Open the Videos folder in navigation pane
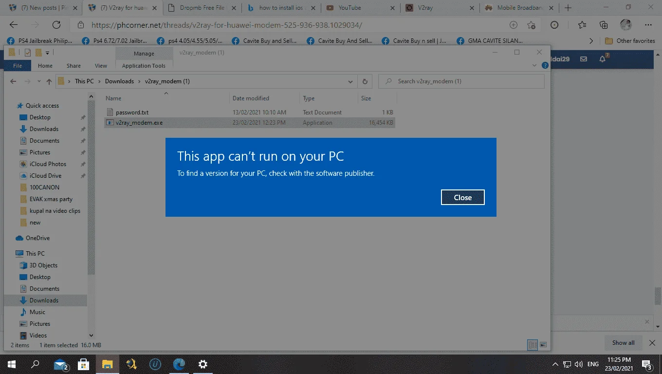The height and width of the screenshot is (374, 662). tap(38, 336)
